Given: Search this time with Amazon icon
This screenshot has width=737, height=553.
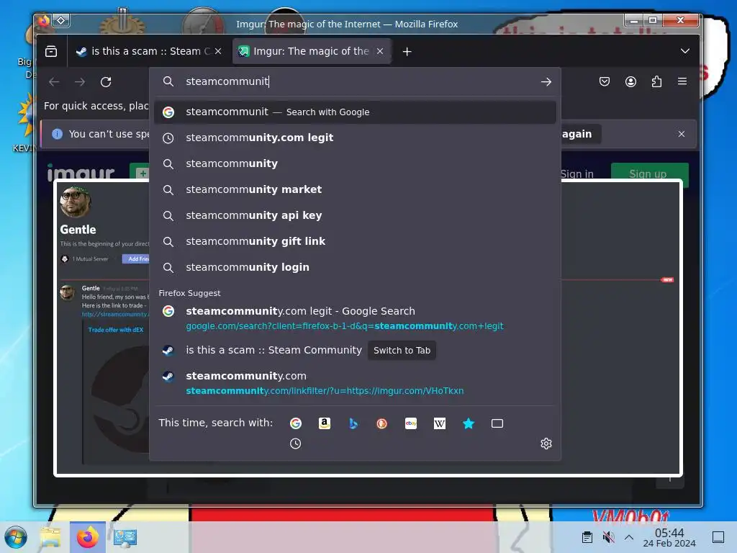Looking at the screenshot, I should point(325,423).
